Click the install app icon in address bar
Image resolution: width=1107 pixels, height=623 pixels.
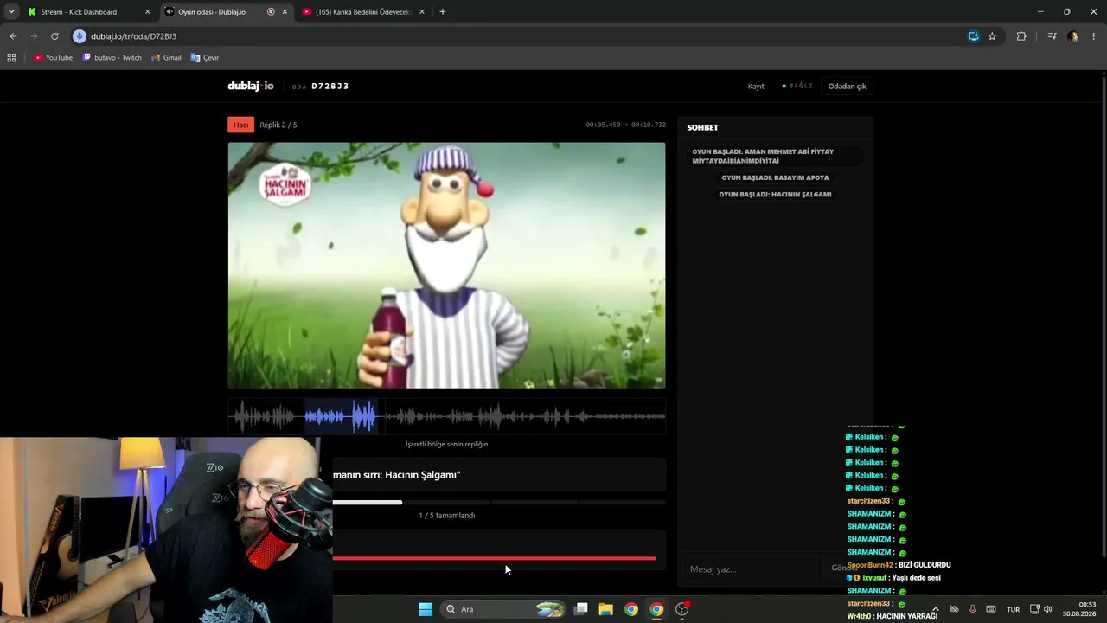[974, 36]
